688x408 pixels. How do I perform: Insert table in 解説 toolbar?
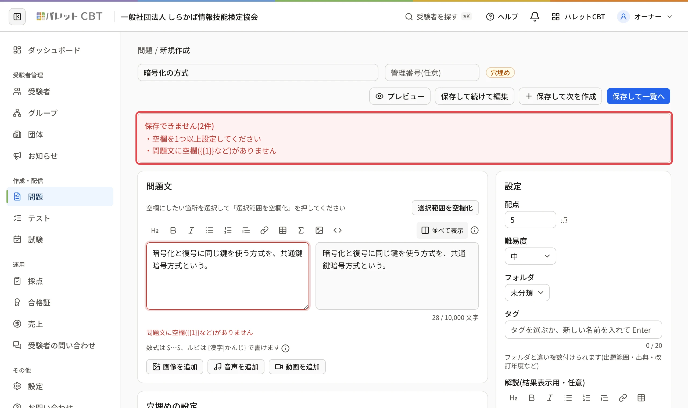click(641, 398)
